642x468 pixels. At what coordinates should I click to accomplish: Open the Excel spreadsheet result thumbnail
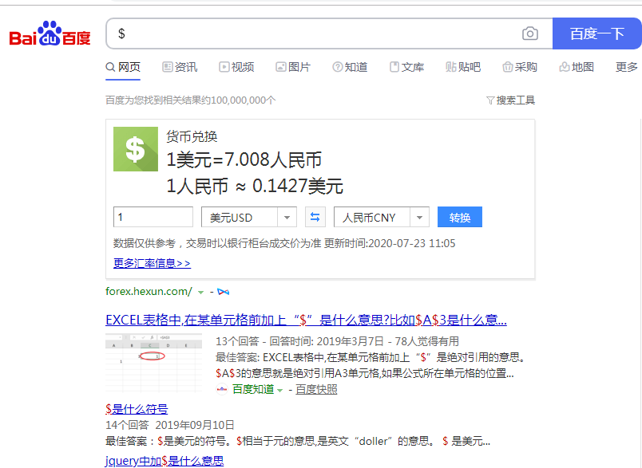pos(153,363)
